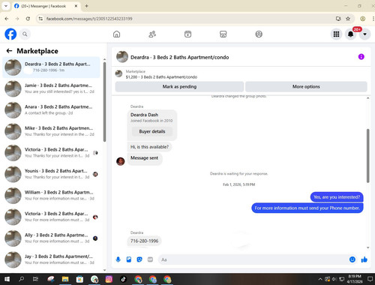Click the More options button
The image size is (375, 285).
tap(306, 86)
